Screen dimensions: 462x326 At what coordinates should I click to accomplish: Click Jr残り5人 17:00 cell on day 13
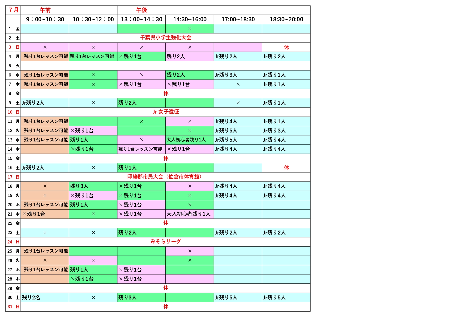tap(238, 140)
